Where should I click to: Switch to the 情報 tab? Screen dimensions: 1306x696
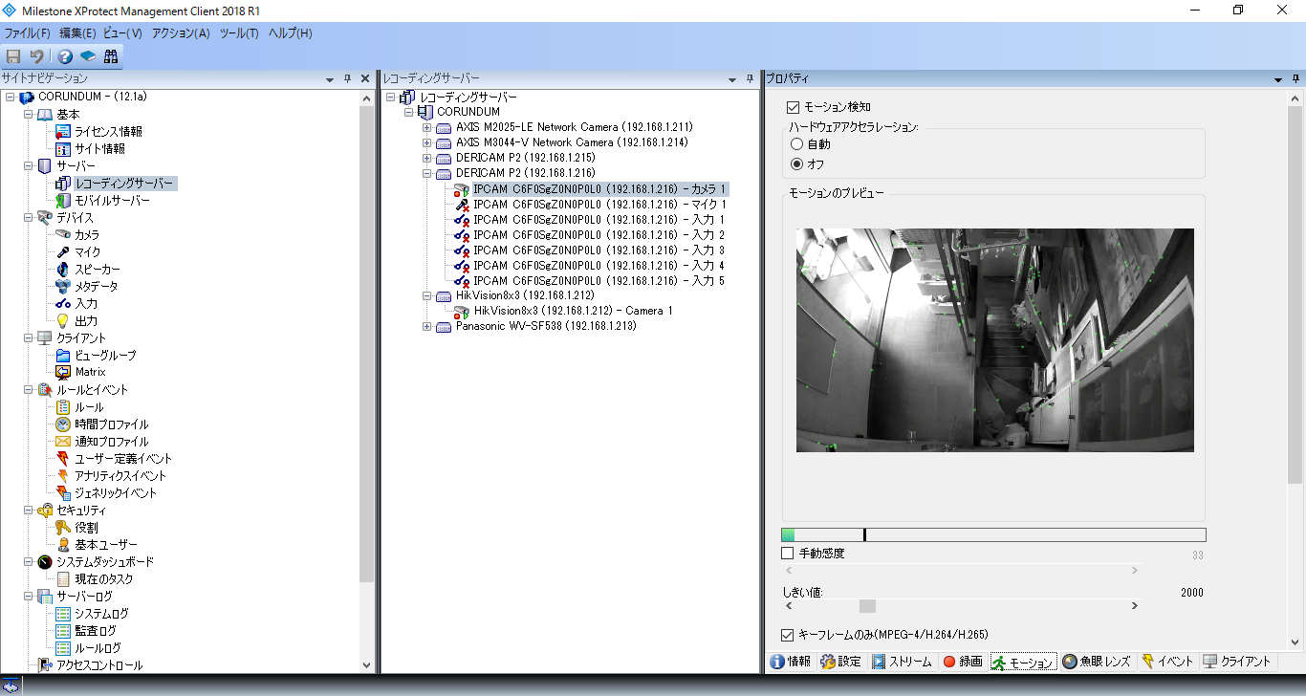pos(791,662)
